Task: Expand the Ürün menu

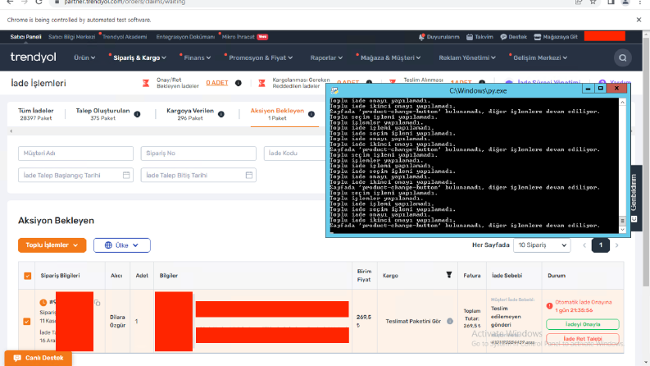Action: (84, 57)
